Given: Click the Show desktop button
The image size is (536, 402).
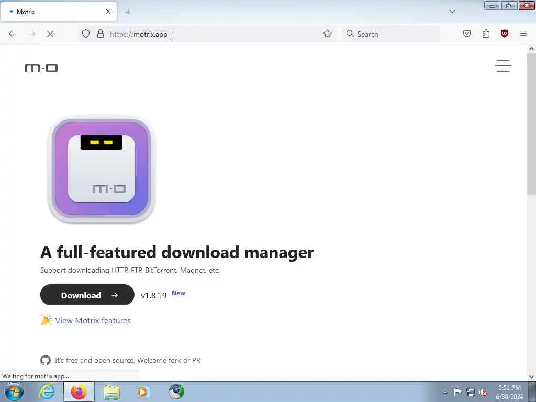Looking at the screenshot, I should (x=532, y=392).
